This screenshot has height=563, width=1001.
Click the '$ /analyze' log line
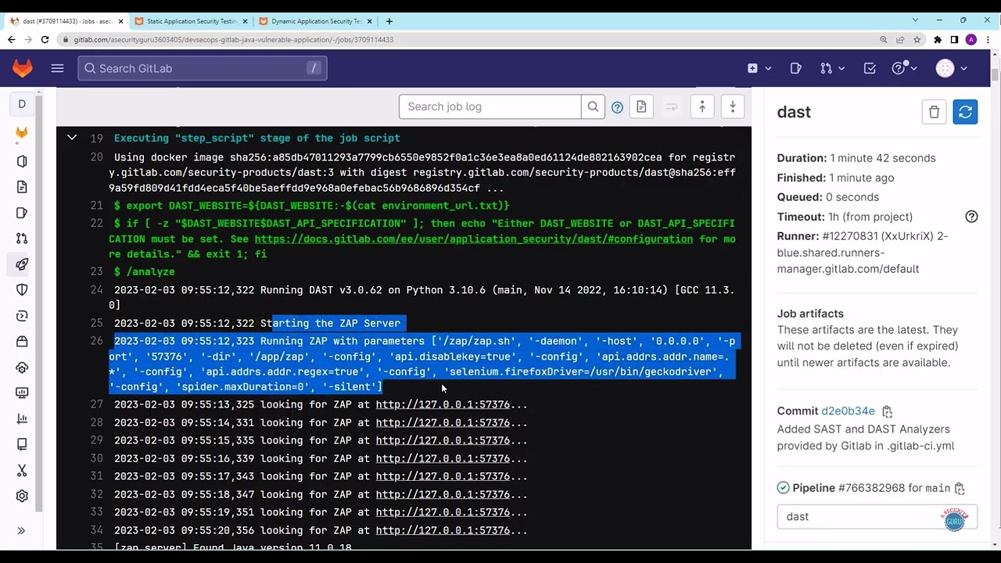click(x=145, y=272)
